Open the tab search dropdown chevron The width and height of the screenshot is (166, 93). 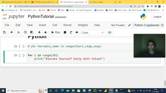tap(146, 2)
